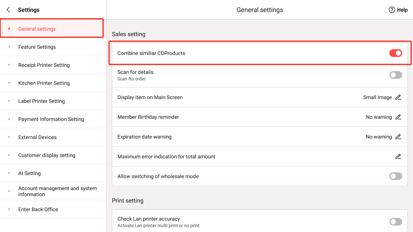Open Feature Settings section

click(x=53, y=47)
